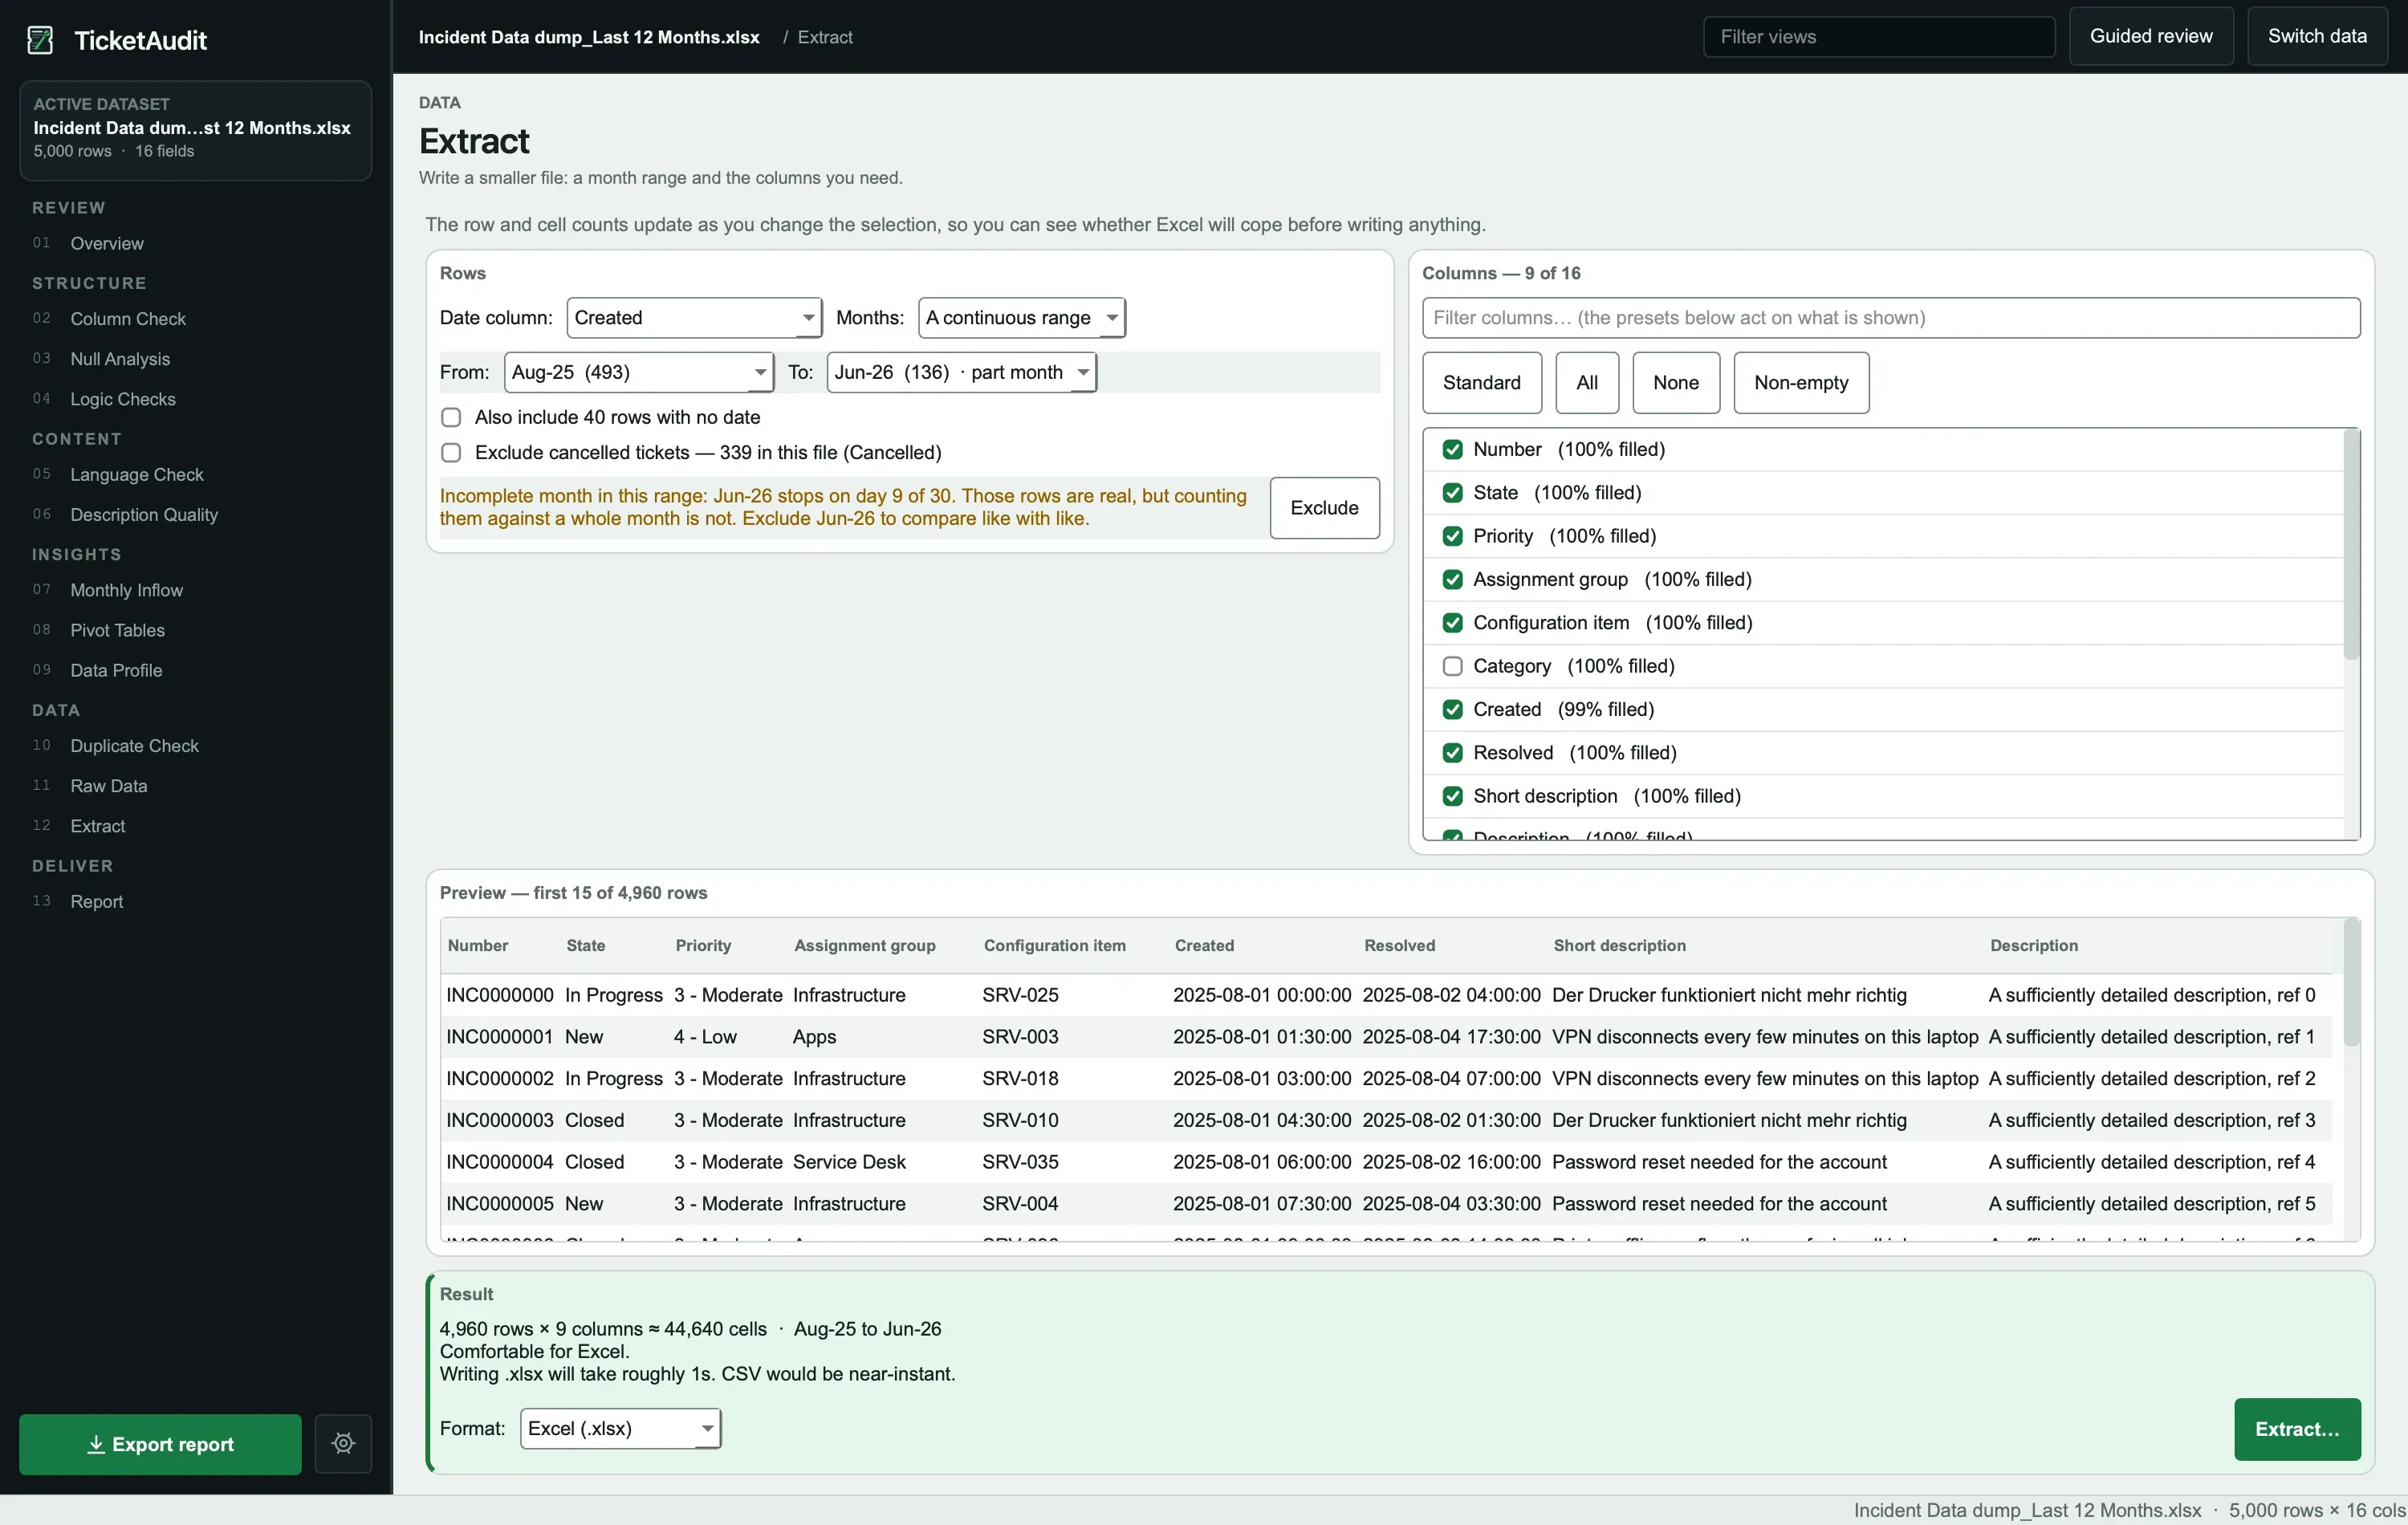Click the preview table scrollbar

(x=2351, y=983)
